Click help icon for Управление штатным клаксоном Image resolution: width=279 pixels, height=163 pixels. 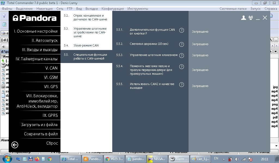181,55
